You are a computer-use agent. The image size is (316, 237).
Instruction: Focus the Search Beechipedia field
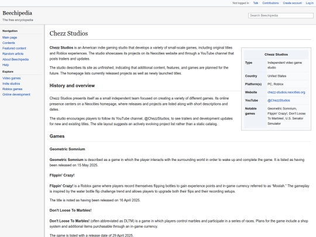(x=281, y=16)
